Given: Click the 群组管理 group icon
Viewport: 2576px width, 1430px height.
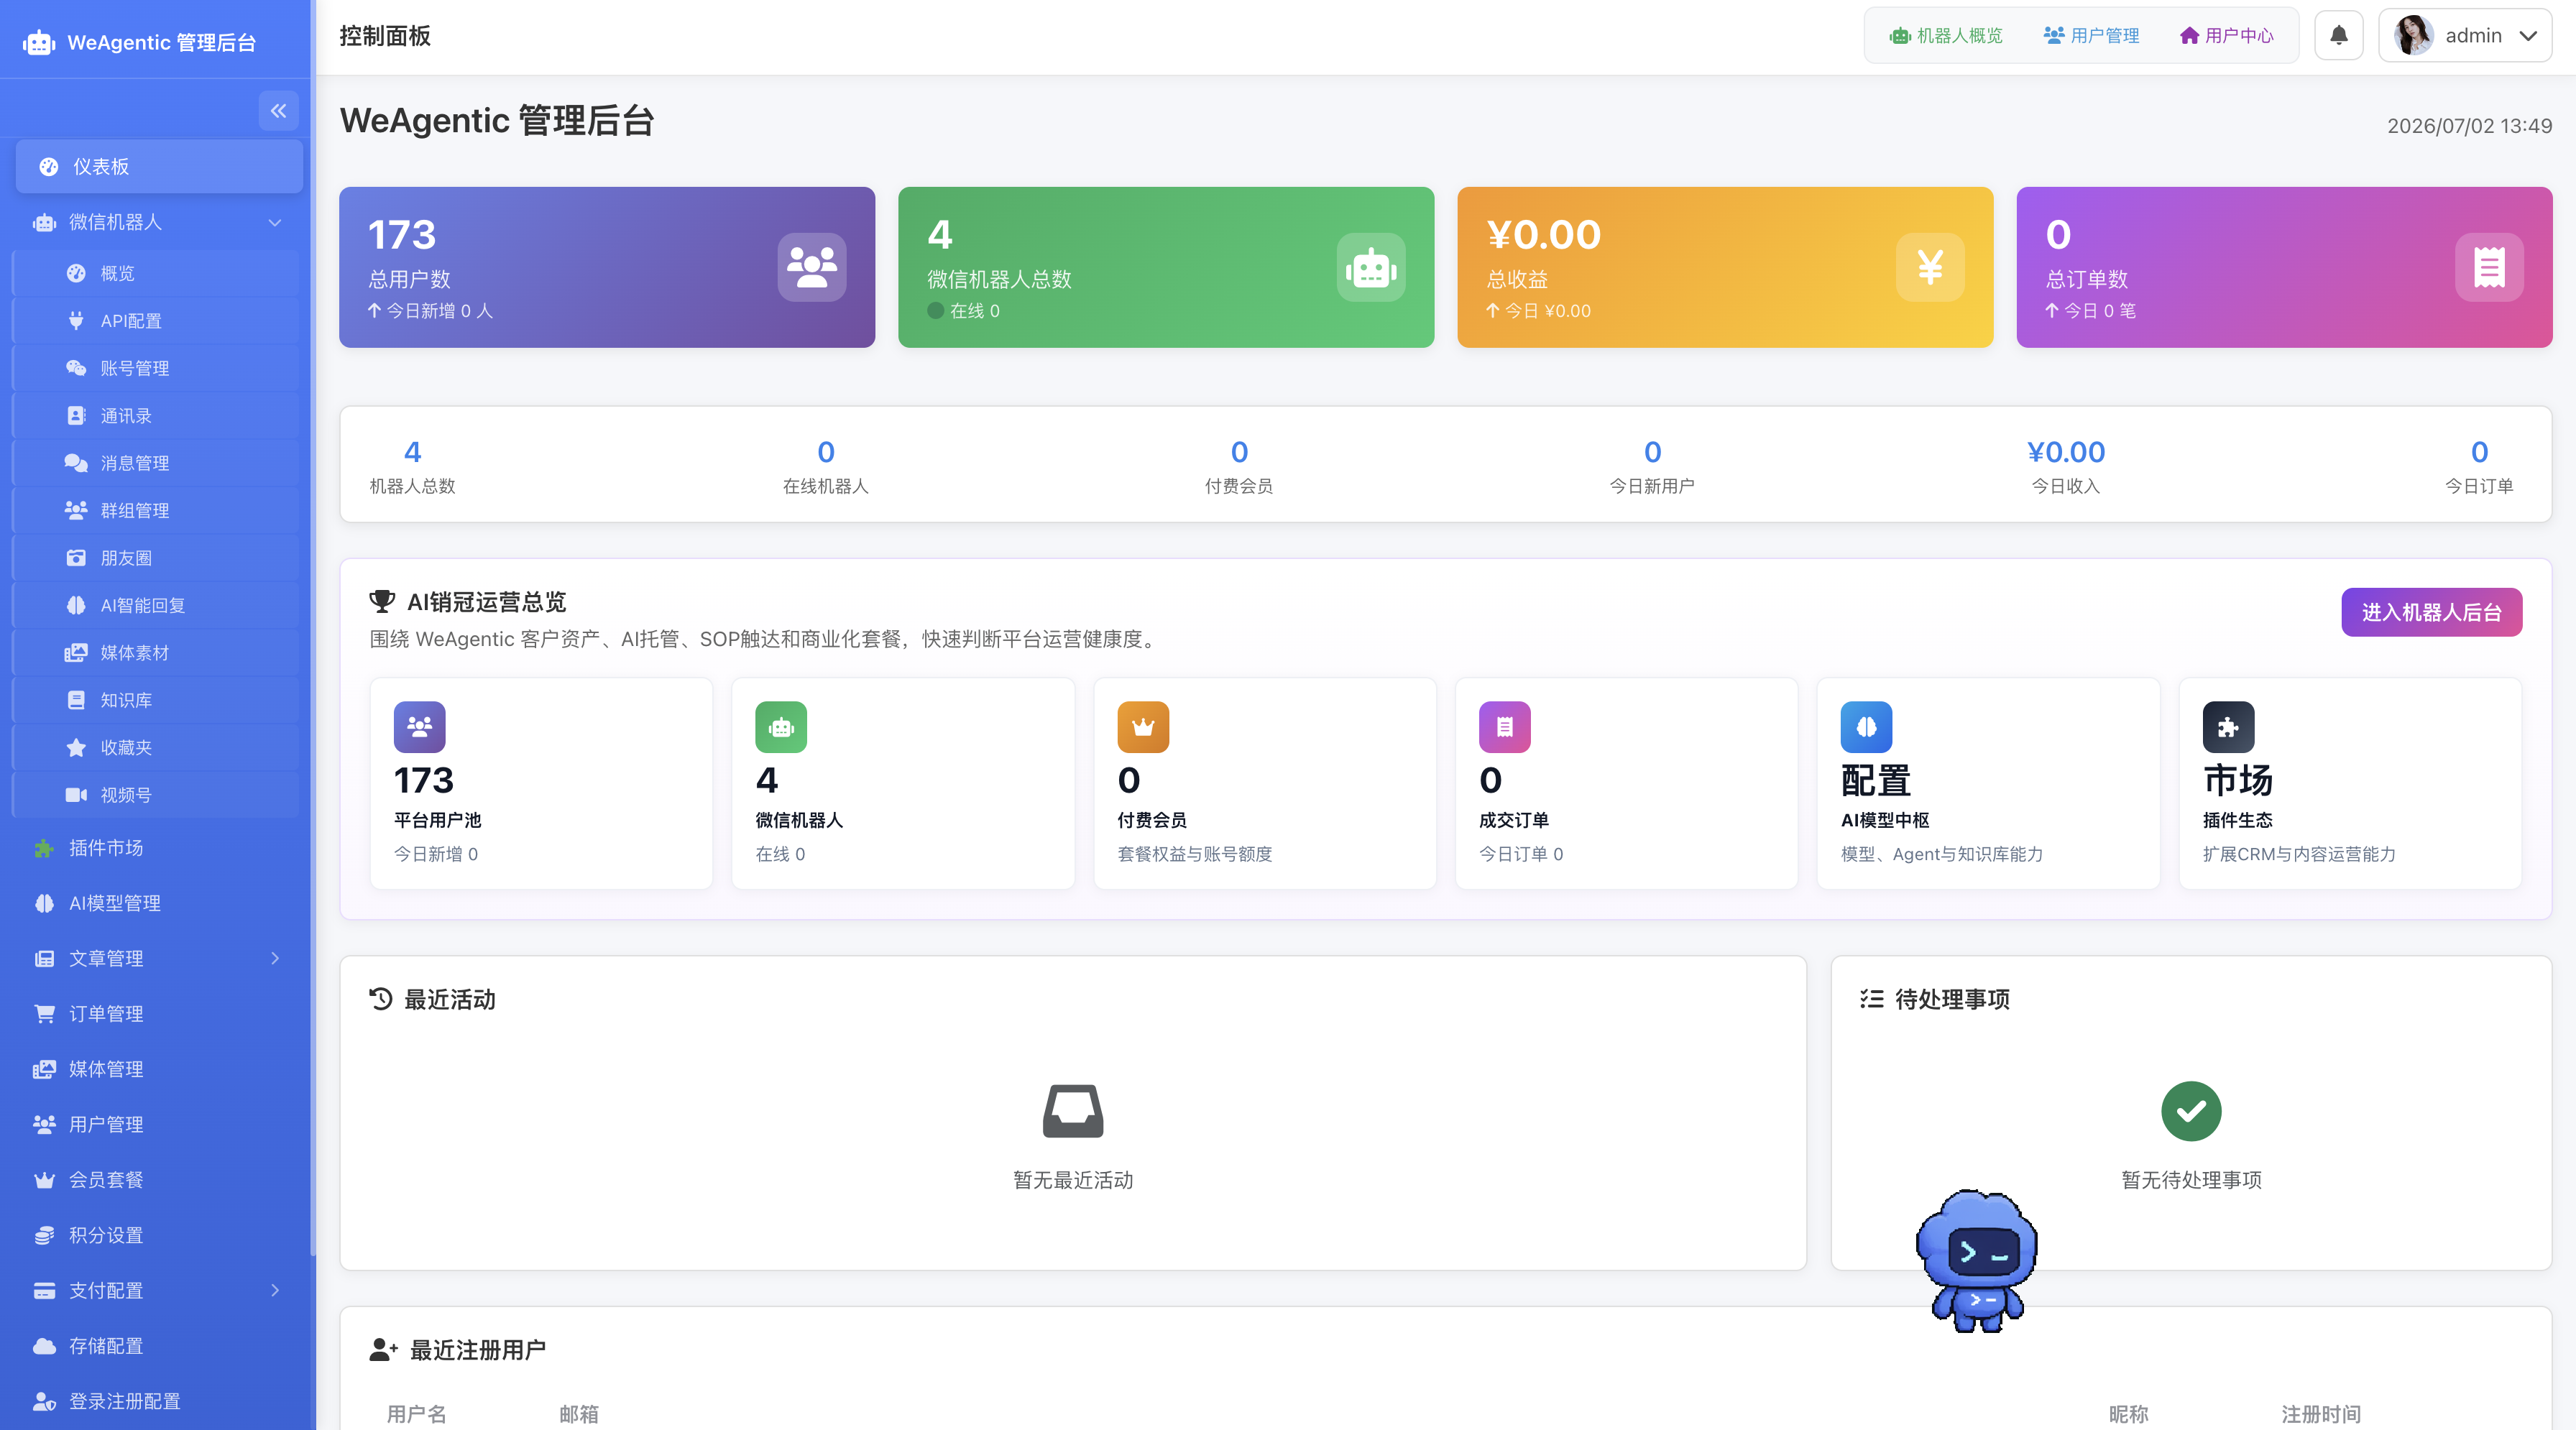Looking at the screenshot, I should tap(76, 510).
